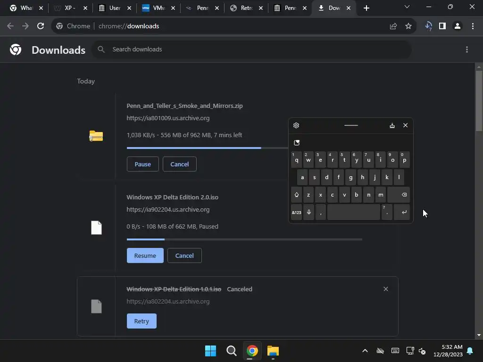Tap the 'm' key on touch keyboard
The width and height of the screenshot is (483, 362).
pyautogui.click(x=381, y=195)
